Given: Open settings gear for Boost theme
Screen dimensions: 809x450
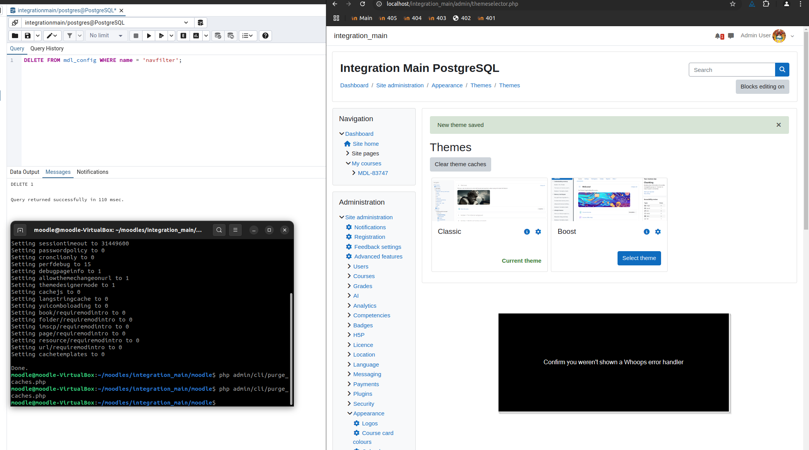Looking at the screenshot, I should click(x=658, y=232).
